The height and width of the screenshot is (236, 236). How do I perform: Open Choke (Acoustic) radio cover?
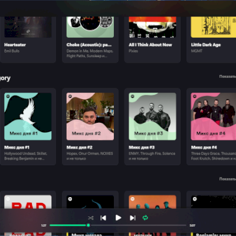click(90, 27)
